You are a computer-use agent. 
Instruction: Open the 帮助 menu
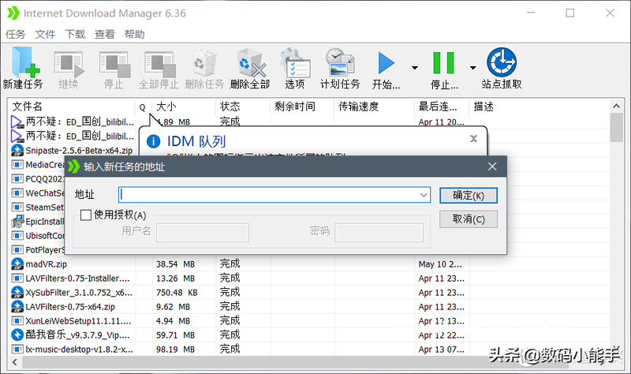[134, 34]
